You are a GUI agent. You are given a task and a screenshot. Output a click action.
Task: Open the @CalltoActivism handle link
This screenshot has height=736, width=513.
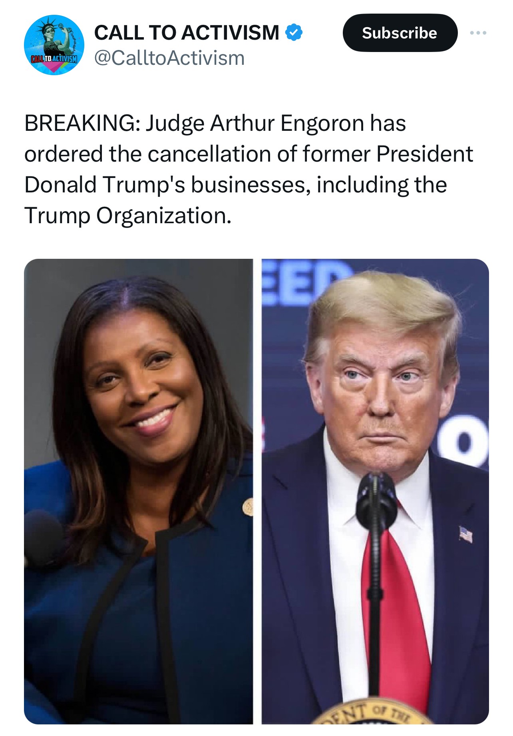(169, 58)
